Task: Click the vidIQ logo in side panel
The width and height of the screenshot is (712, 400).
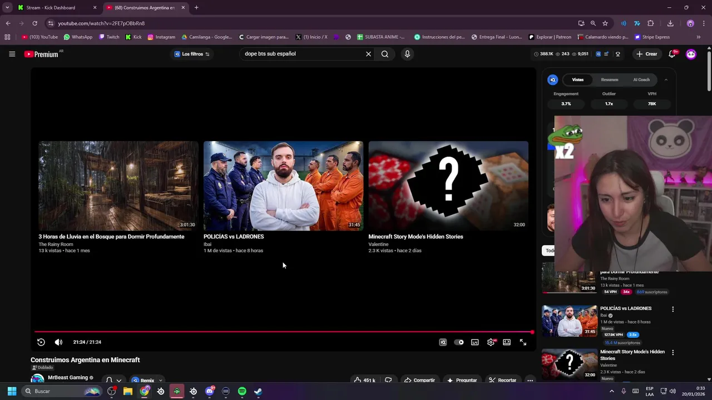Action: point(553,79)
